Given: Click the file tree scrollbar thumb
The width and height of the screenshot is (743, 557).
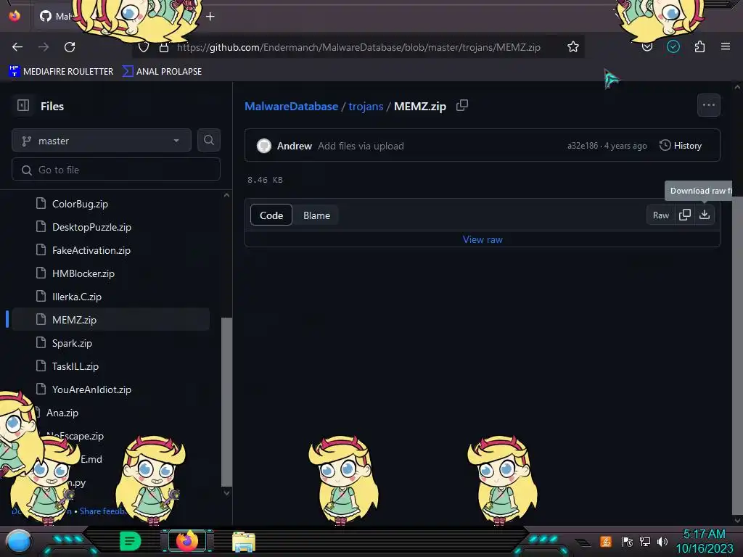Looking at the screenshot, I should pyautogui.click(x=226, y=402).
